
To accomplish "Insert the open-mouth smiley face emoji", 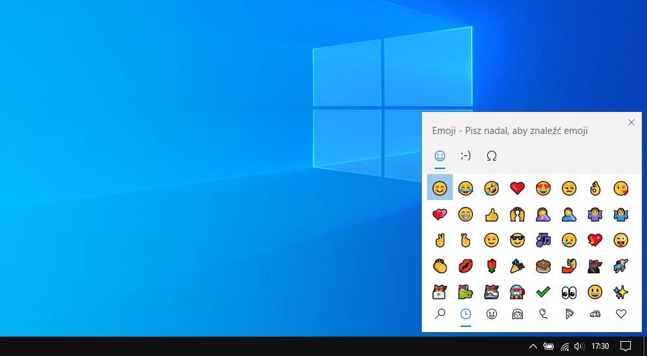I will click(x=595, y=292).
